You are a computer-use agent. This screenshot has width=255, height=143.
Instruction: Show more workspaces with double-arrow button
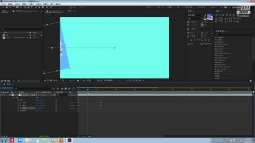click(221, 7)
